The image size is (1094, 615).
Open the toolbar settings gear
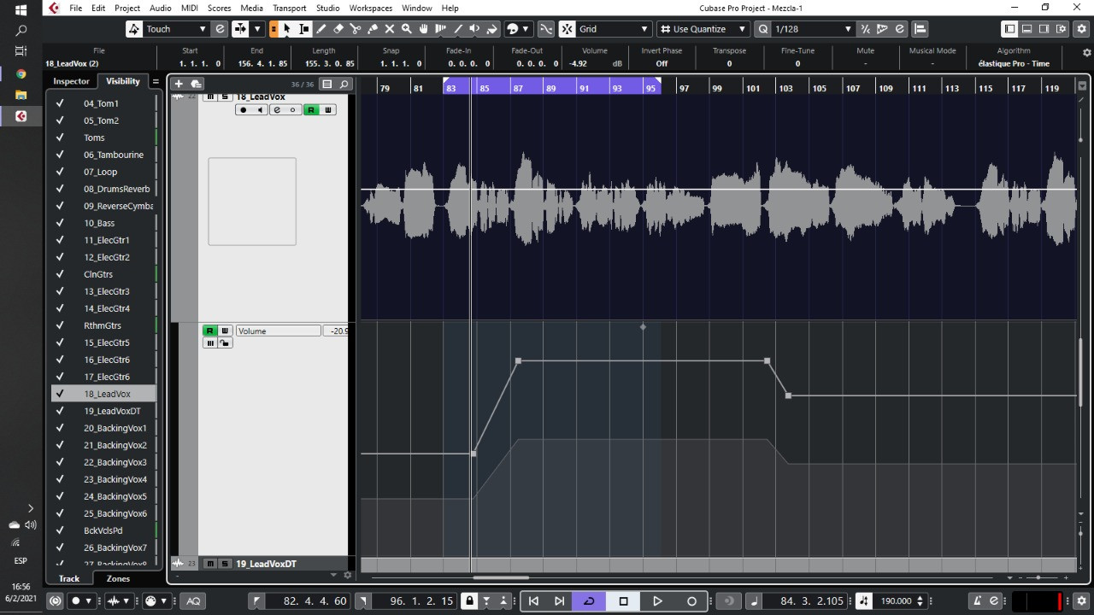click(x=1081, y=29)
